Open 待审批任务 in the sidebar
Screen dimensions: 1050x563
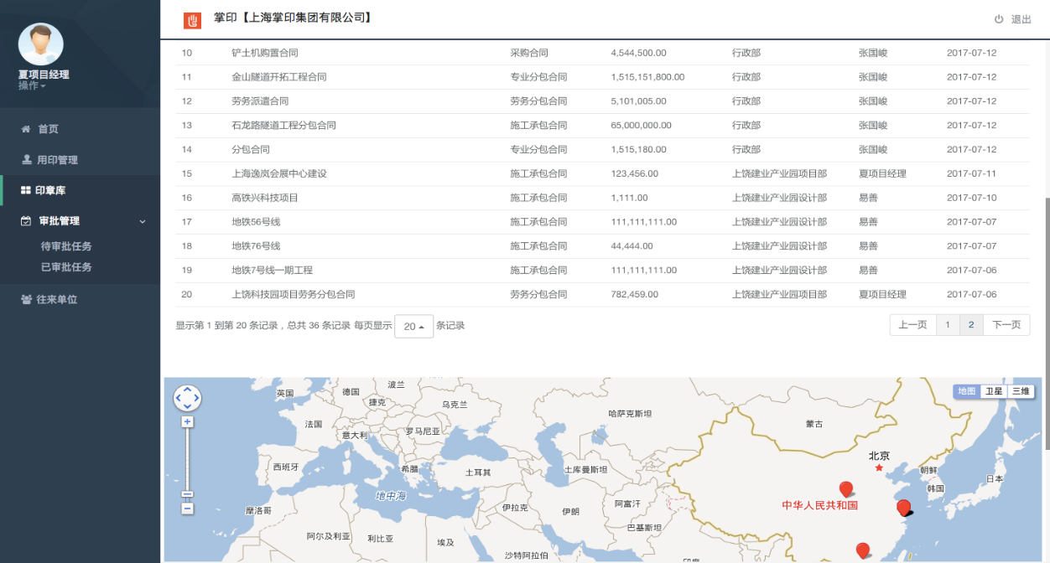click(66, 246)
